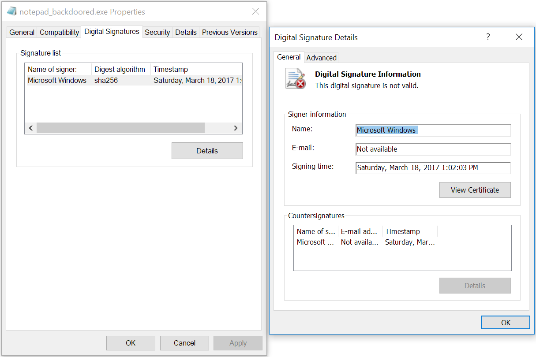Click Details button under Signature list

(x=207, y=151)
